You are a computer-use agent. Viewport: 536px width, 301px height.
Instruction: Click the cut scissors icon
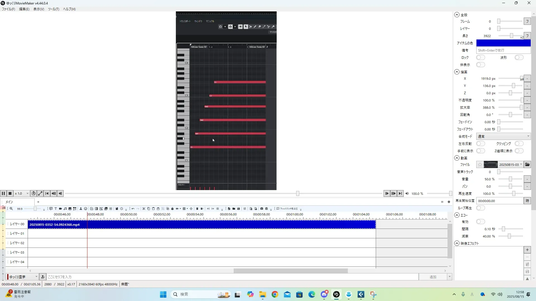point(144,209)
